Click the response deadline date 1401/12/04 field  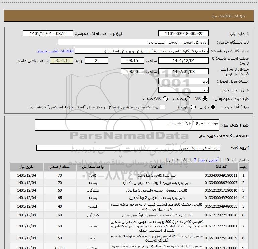[184, 60]
